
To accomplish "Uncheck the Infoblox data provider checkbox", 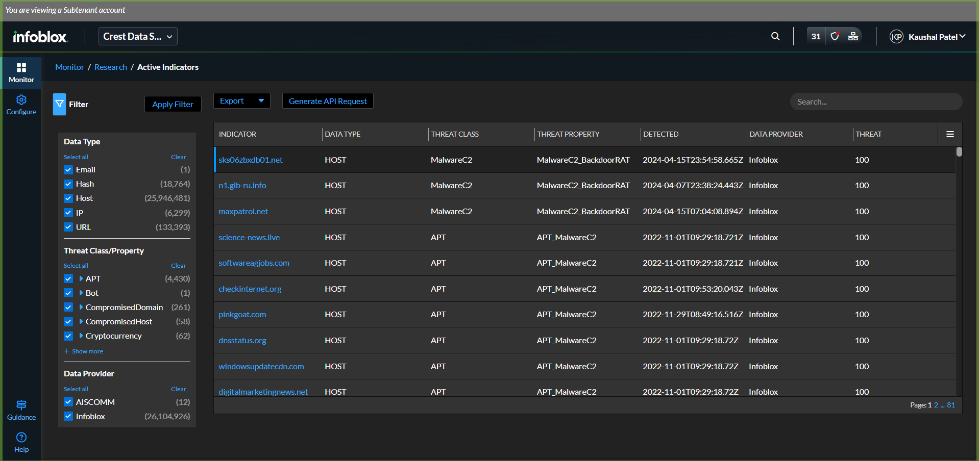I will pyautogui.click(x=68, y=416).
